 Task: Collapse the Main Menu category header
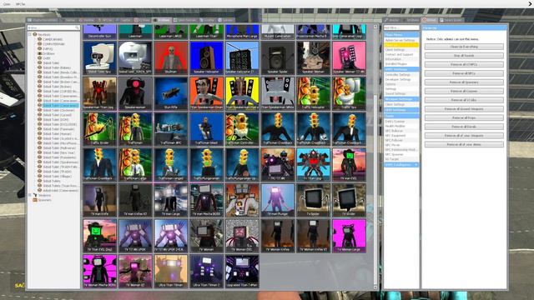(401, 35)
